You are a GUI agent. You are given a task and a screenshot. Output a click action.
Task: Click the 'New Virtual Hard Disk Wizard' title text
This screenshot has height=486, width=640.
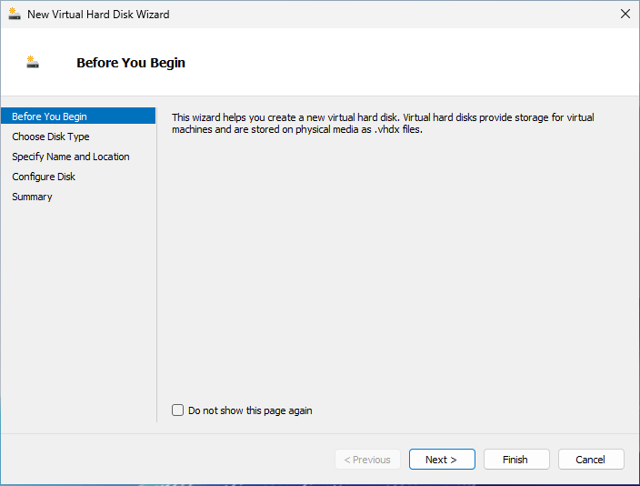[98, 15]
